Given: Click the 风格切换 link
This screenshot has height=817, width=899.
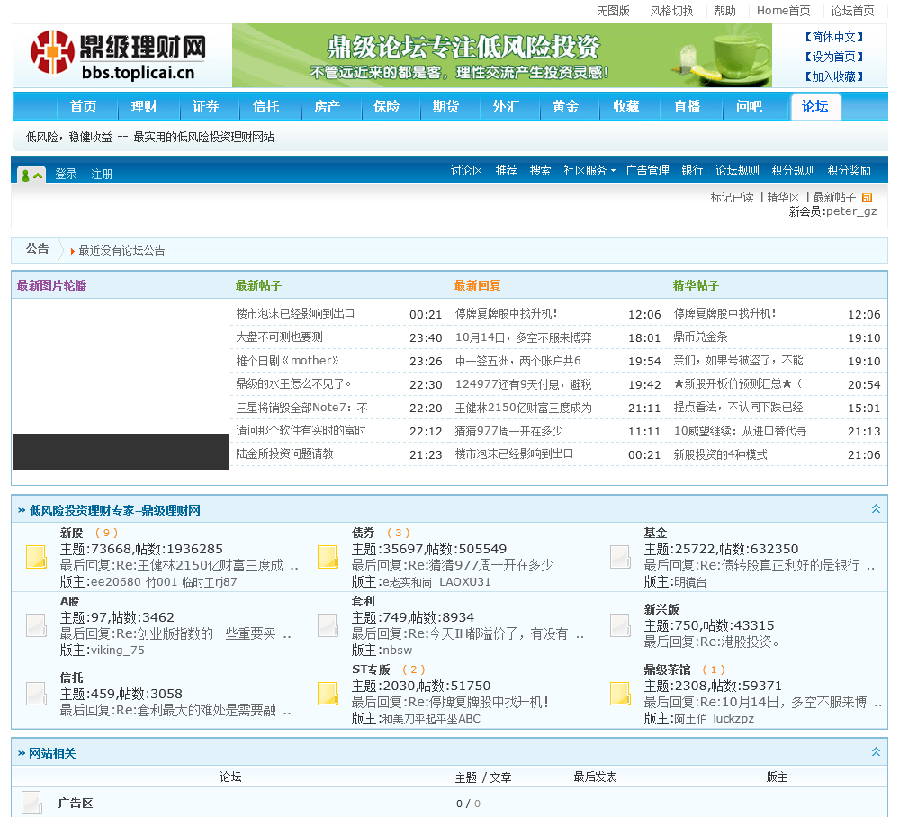Looking at the screenshot, I should click(x=671, y=11).
